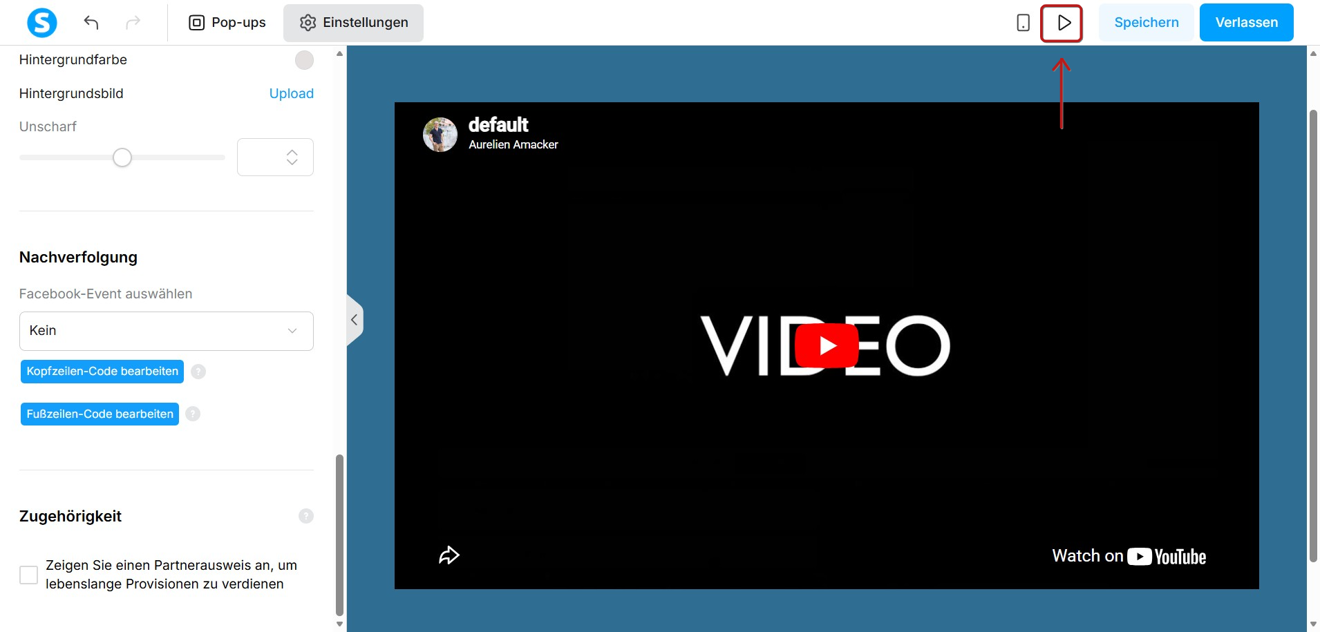Click the Hintergrundsbild label
Image resolution: width=1320 pixels, height=632 pixels.
pos(71,94)
